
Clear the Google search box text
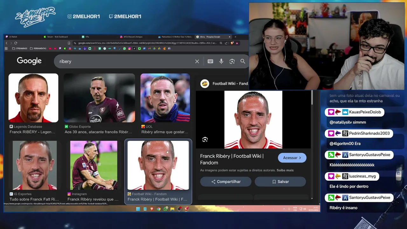[197, 61]
